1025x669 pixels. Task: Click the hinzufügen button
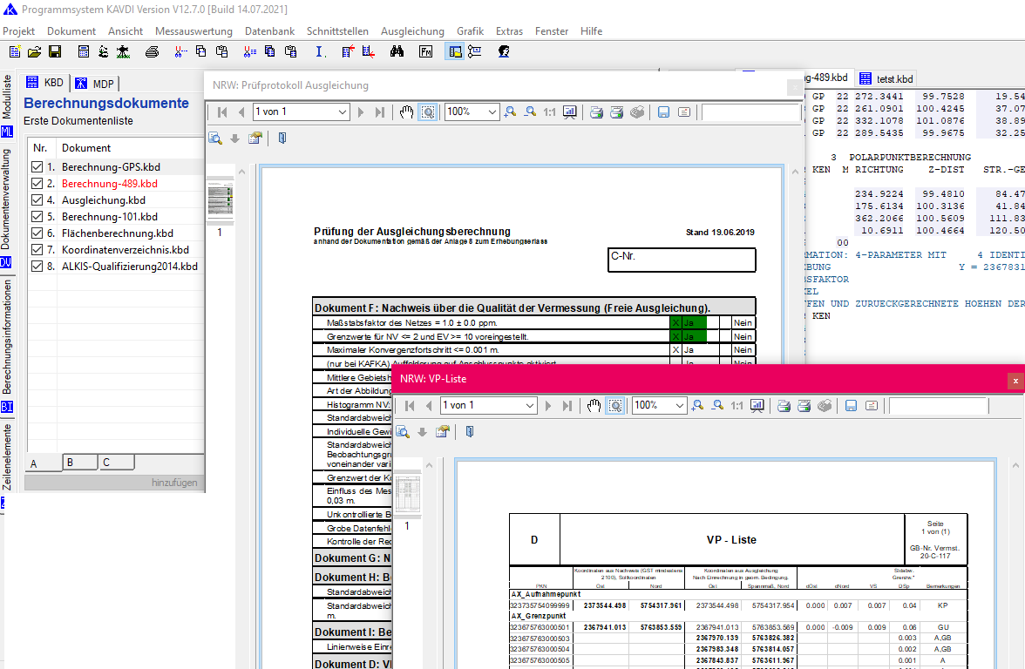click(174, 482)
